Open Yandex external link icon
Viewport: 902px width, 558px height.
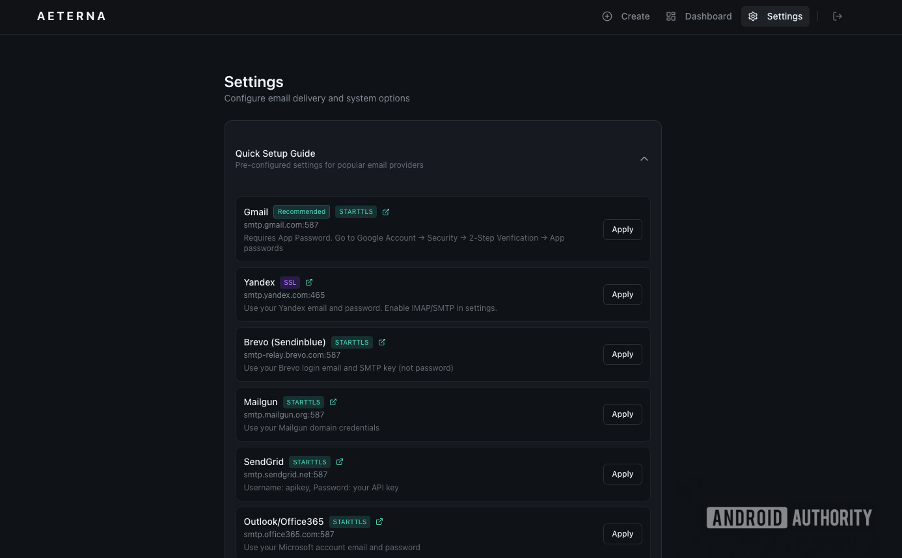pos(309,282)
